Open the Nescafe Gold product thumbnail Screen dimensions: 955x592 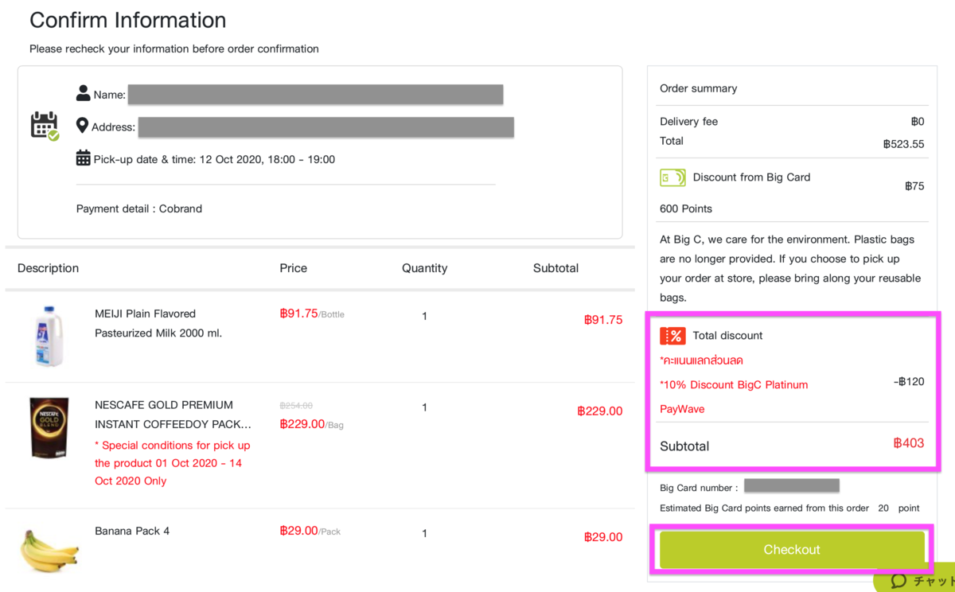click(49, 428)
